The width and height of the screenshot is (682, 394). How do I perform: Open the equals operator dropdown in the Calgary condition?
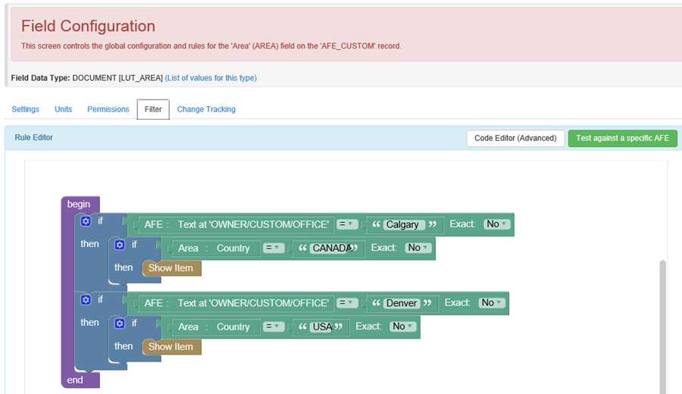point(348,224)
